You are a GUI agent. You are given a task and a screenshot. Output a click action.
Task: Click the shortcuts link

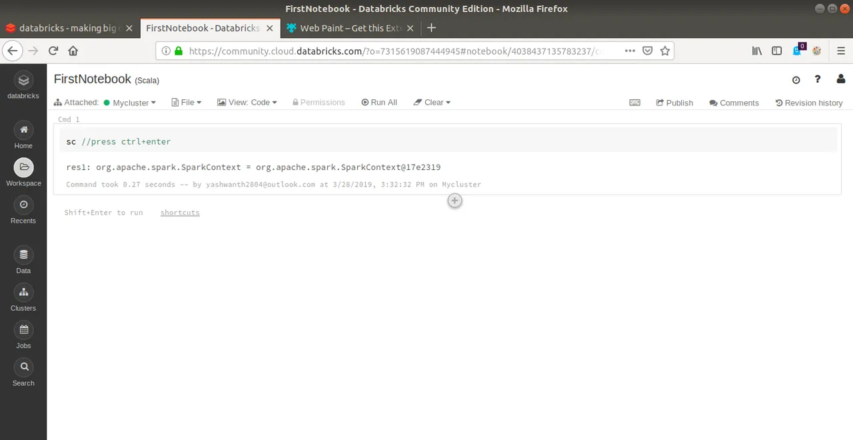click(180, 213)
